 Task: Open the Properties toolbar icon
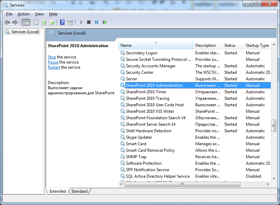point(36,22)
